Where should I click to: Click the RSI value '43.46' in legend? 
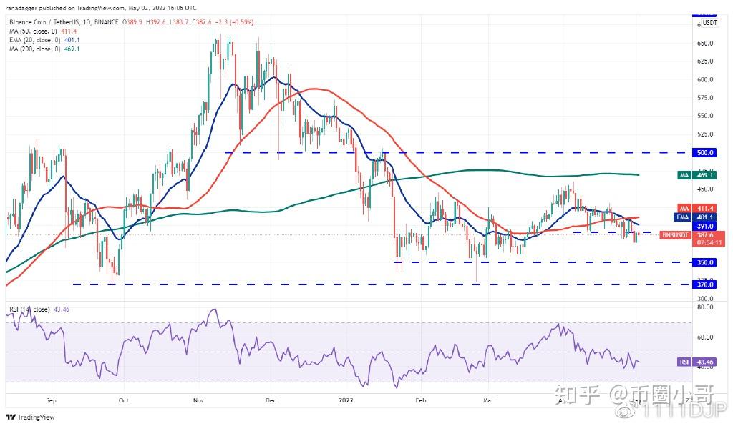pos(62,309)
